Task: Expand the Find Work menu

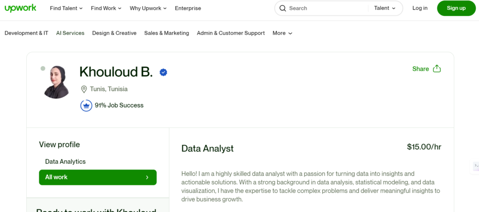Action: 106,8
